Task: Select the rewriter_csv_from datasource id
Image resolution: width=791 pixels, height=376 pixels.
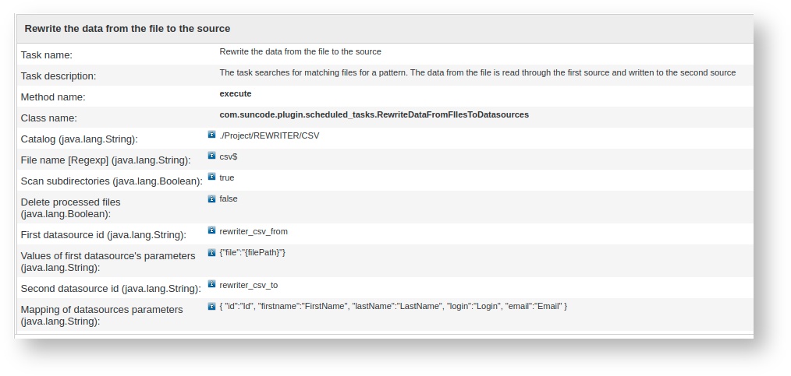Action: coord(254,231)
